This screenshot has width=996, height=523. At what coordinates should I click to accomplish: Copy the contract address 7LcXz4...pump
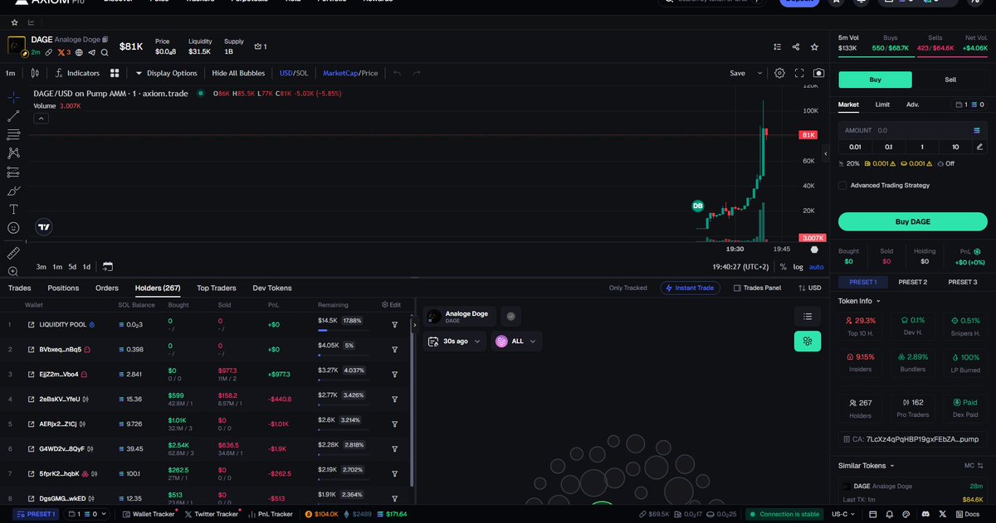click(x=913, y=439)
